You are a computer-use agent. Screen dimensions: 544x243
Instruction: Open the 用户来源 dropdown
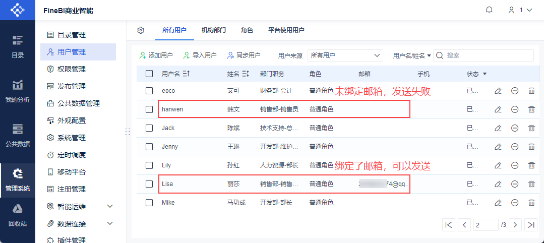(345, 55)
